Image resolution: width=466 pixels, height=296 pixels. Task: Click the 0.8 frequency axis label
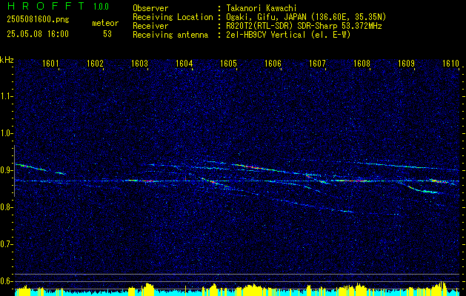pos(6,207)
